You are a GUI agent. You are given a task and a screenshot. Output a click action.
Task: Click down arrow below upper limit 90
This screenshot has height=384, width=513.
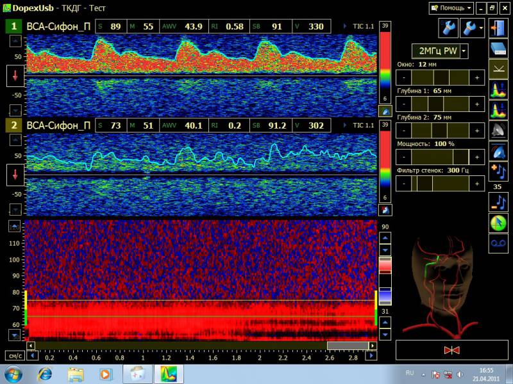click(x=385, y=250)
